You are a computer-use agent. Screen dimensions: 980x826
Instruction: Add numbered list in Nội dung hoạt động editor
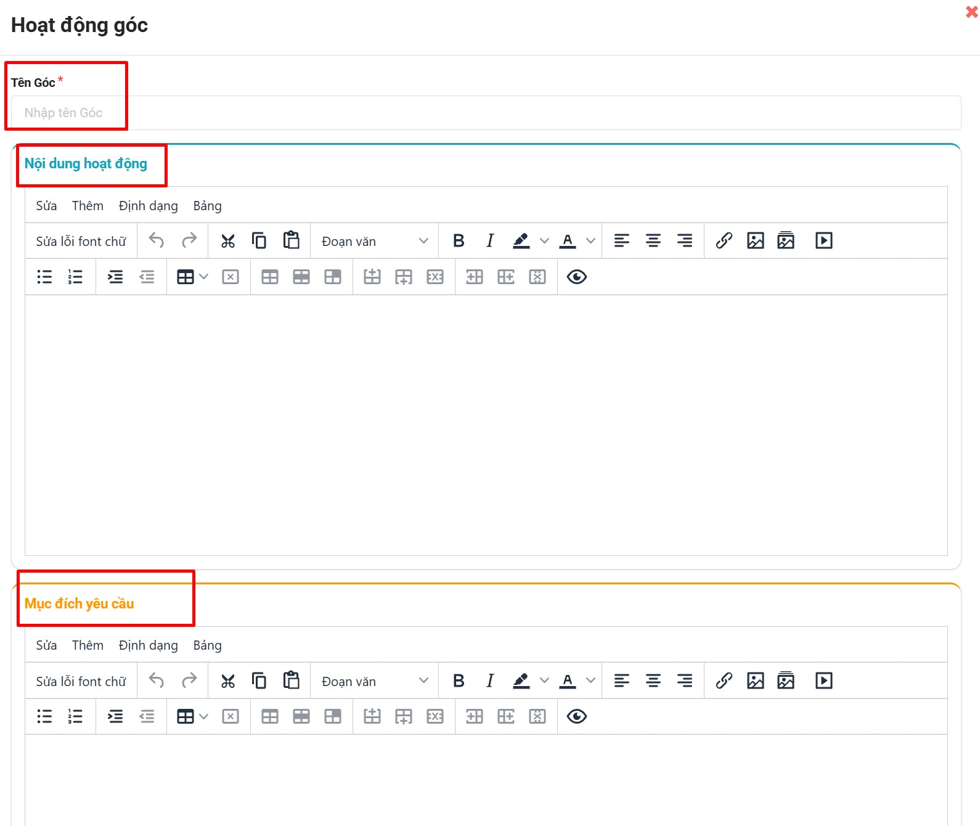(75, 277)
